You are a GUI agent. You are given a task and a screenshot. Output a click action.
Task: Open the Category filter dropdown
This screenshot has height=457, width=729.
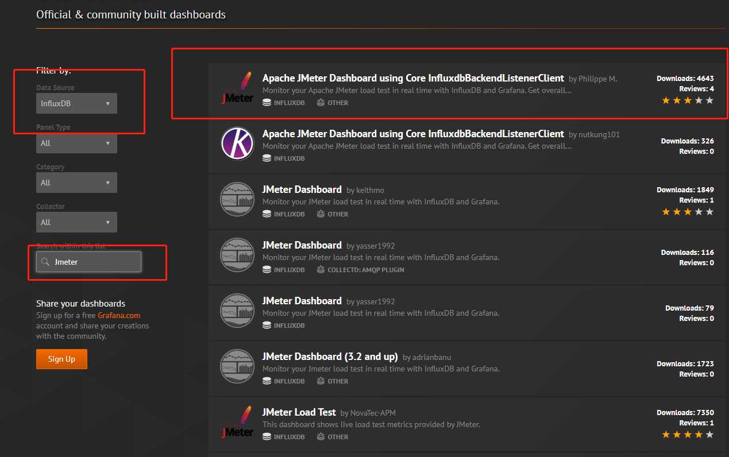click(x=76, y=183)
